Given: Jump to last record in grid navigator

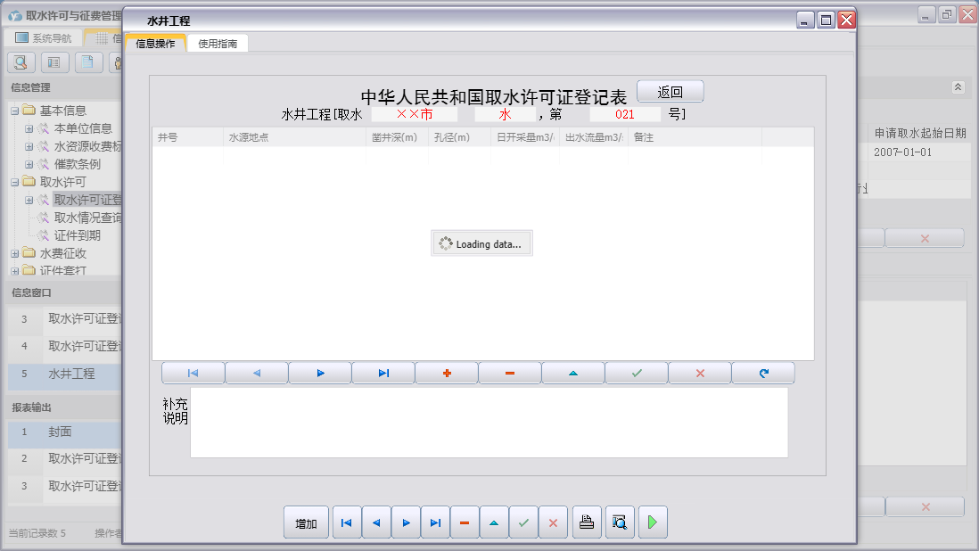Looking at the screenshot, I should tap(383, 374).
